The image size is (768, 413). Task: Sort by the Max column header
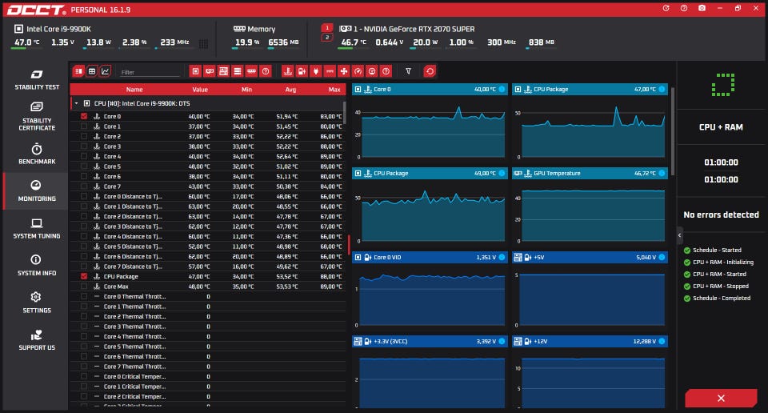point(334,90)
